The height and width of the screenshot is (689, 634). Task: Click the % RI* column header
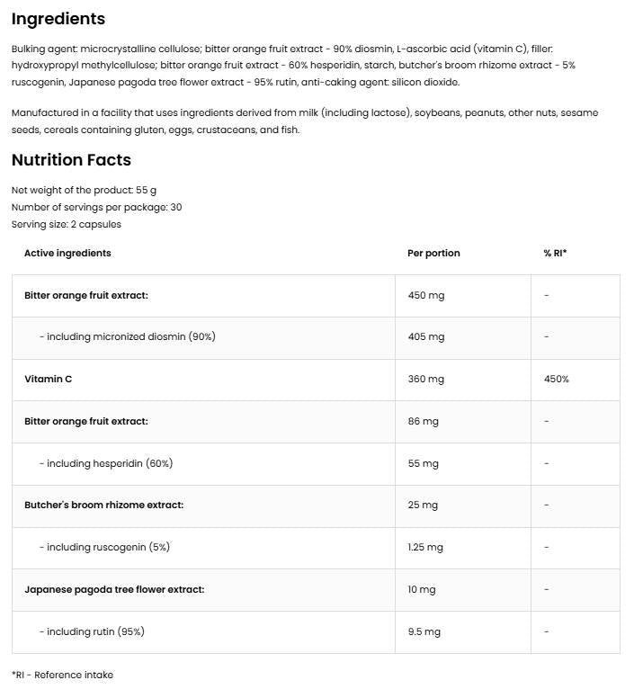coord(555,253)
